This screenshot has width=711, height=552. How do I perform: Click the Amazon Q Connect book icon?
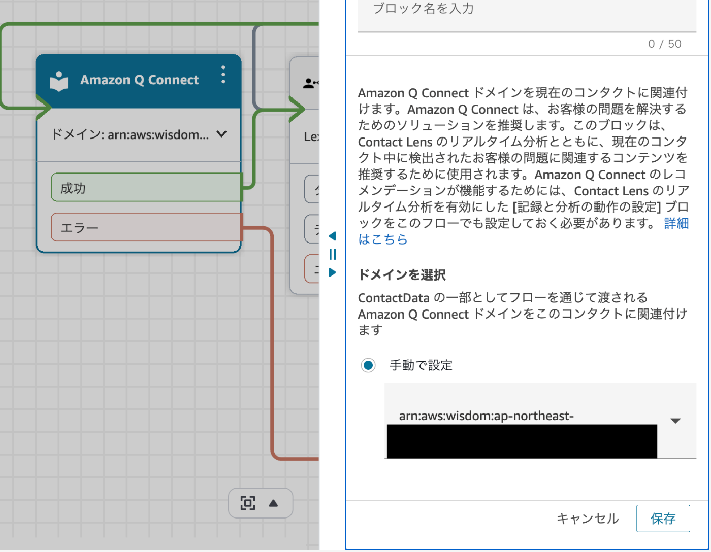[59, 81]
